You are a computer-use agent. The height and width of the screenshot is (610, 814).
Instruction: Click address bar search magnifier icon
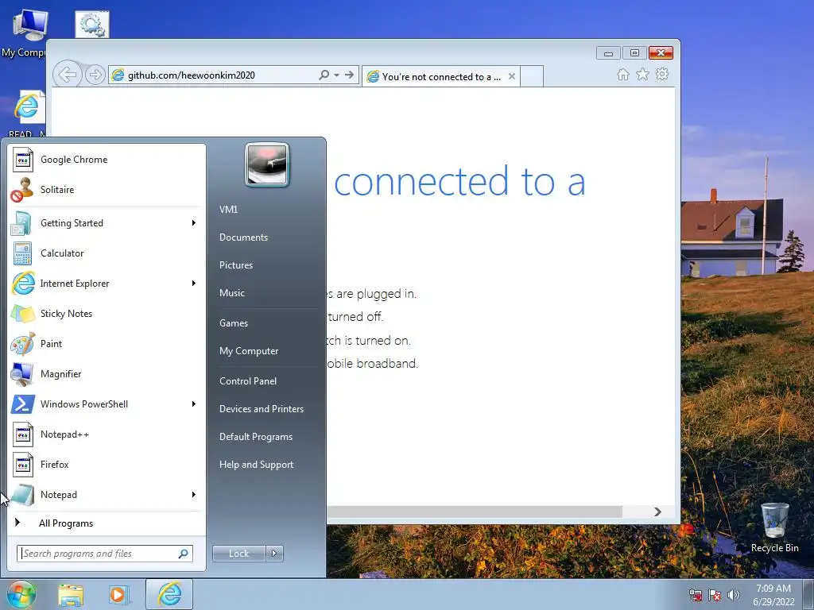tap(324, 75)
